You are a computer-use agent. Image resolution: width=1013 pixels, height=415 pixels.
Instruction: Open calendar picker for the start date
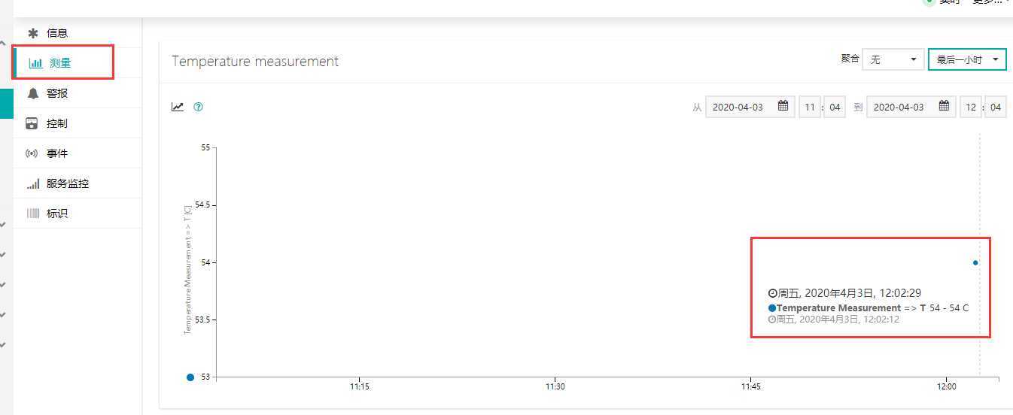click(783, 107)
